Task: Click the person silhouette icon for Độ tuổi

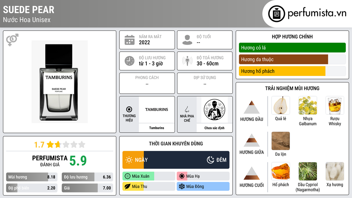Action: click(187, 40)
